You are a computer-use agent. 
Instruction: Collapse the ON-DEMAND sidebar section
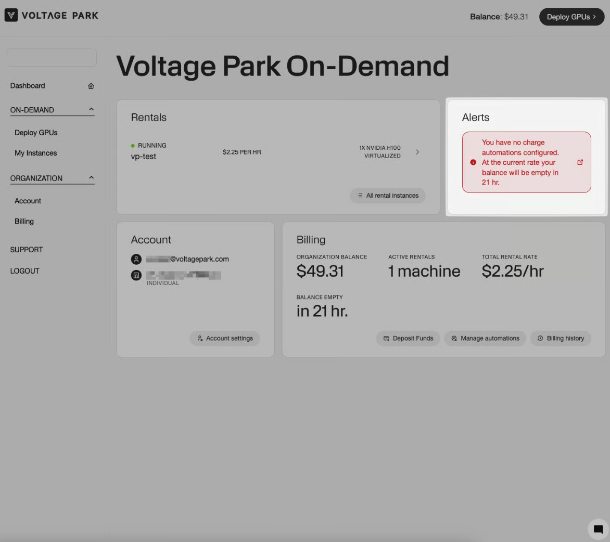click(x=91, y=110)
